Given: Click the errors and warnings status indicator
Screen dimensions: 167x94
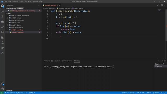Looking at the screenshot, I should tap(32, 93).
